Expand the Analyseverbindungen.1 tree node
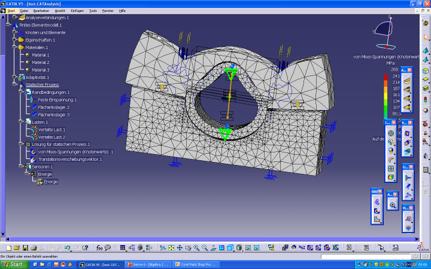The height and width of the screenshot is (269, 431). (x=14, y=17)
